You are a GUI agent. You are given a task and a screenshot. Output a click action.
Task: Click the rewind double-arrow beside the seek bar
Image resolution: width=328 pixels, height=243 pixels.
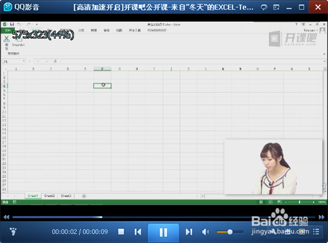[x=7, y=218]
